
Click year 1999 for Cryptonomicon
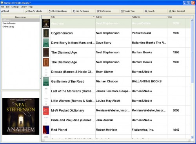pos(176,33)
